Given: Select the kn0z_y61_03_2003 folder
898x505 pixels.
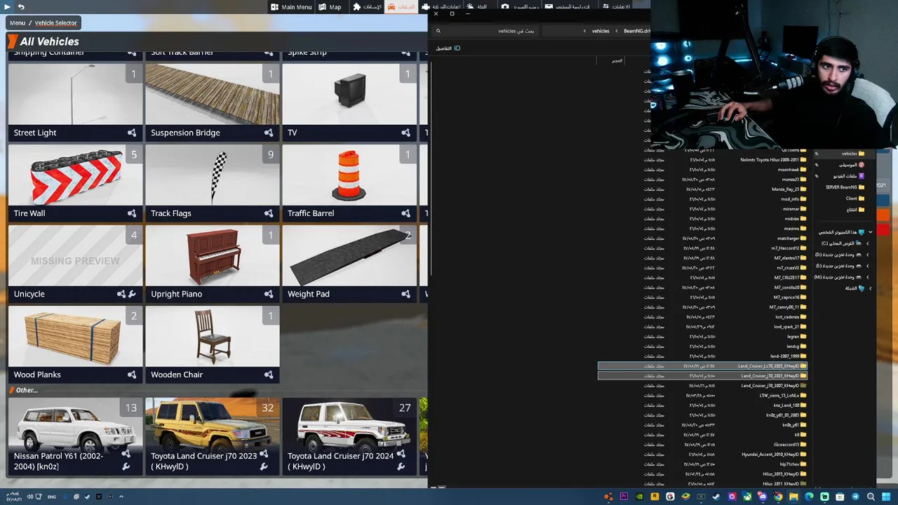Looking at the screenshot, I should tap(702, 415).
